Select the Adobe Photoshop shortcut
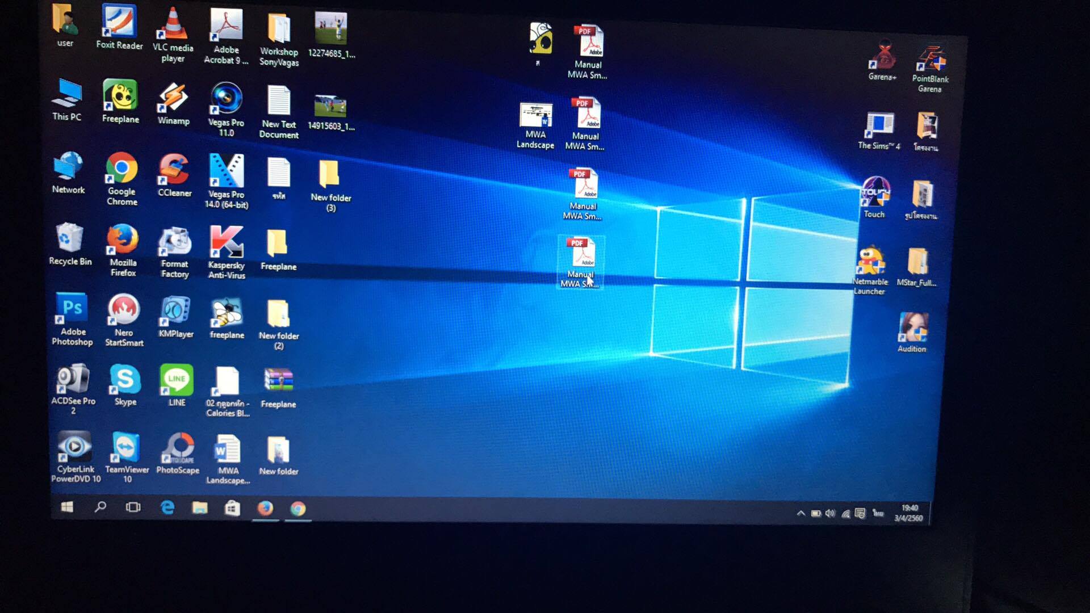The height and width of the screenshot is (613, 1090). pos(72,309)
